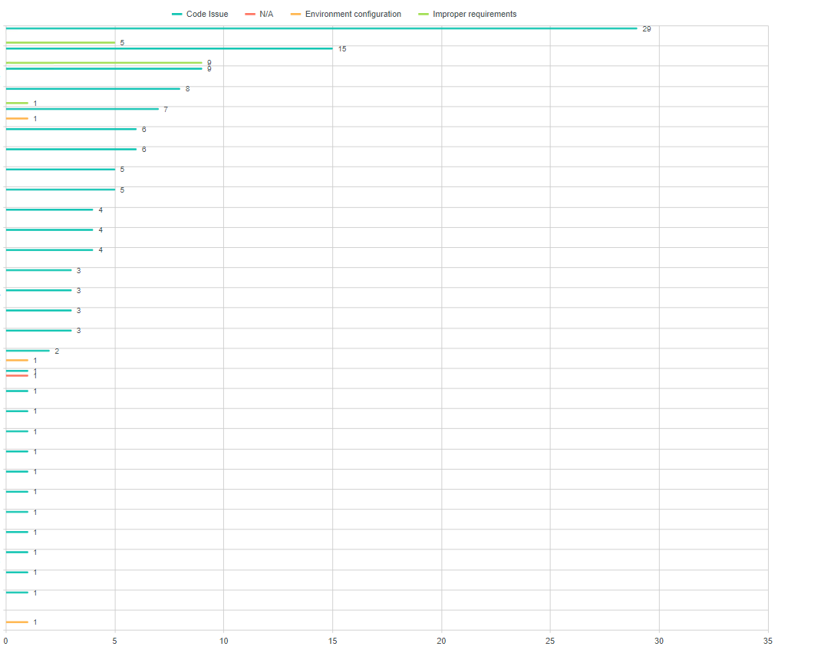Image resolution: width=824 pixels, height=650 pixels.
Task: Select the green Improper requirements bar labeled 5
Action: pyautogui.click(x=60, y=42)
